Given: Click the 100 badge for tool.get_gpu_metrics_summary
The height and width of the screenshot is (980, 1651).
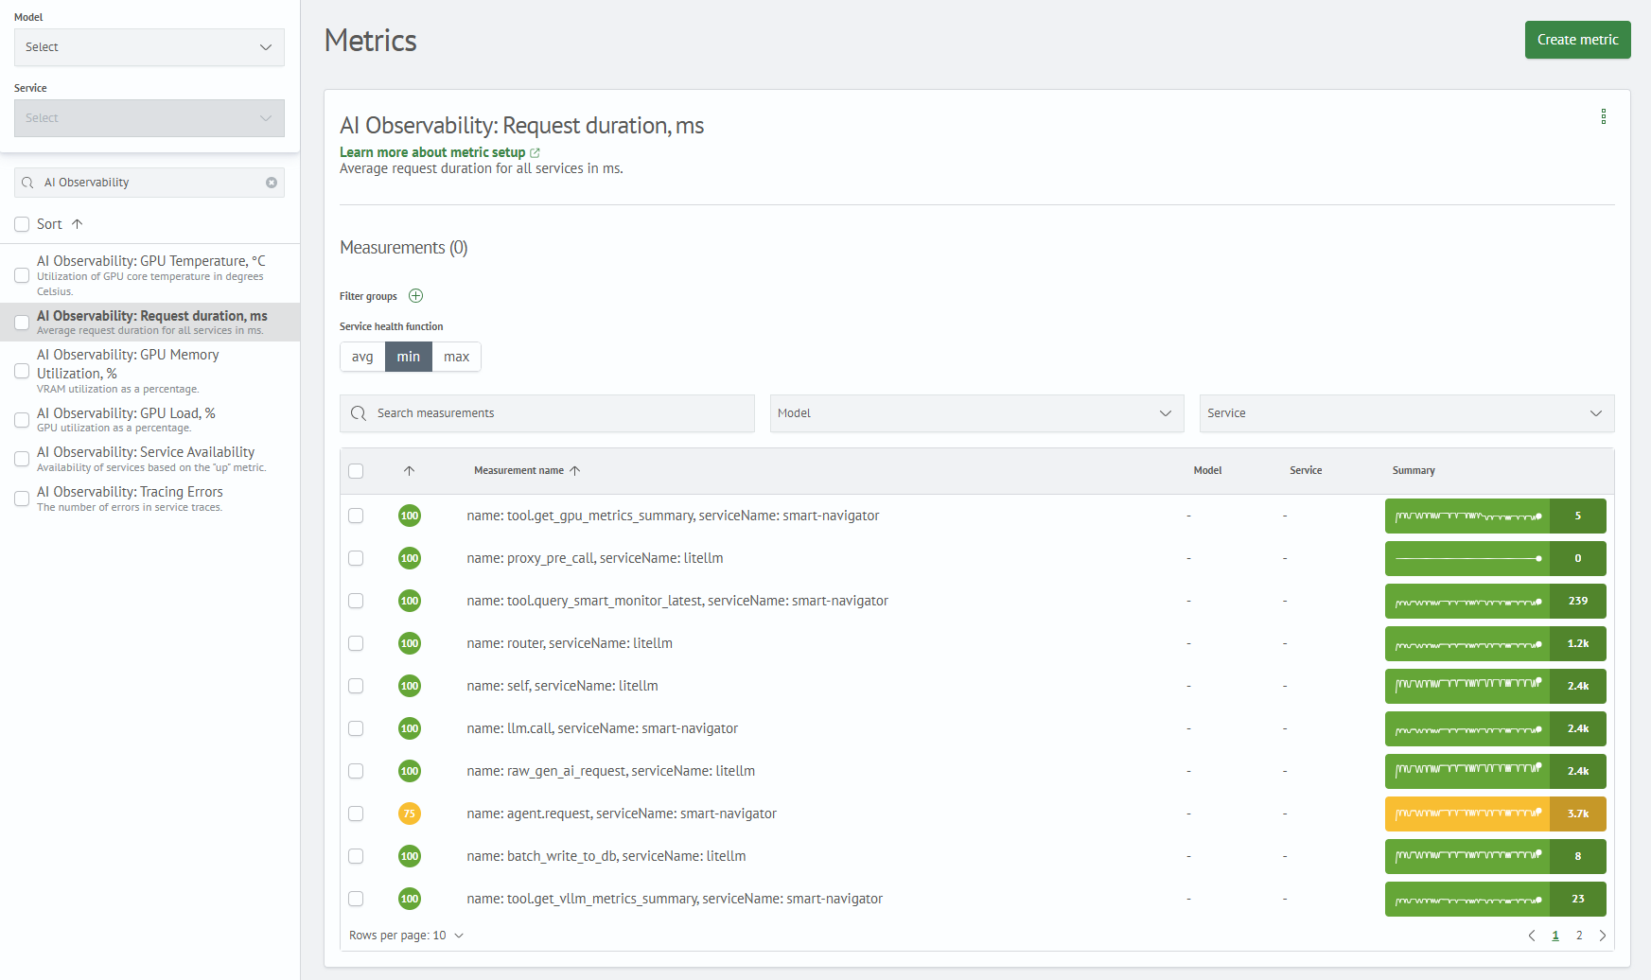Looking at the screenshot, I should [410, 516].
